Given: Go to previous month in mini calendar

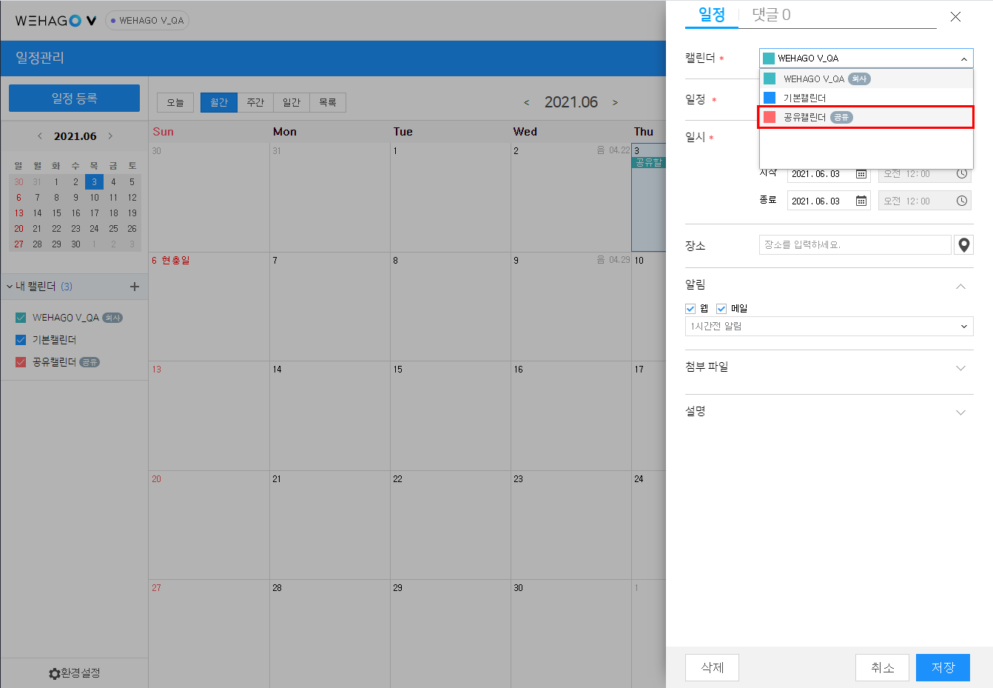Looking at the screenshot, I should click(40, 136).
